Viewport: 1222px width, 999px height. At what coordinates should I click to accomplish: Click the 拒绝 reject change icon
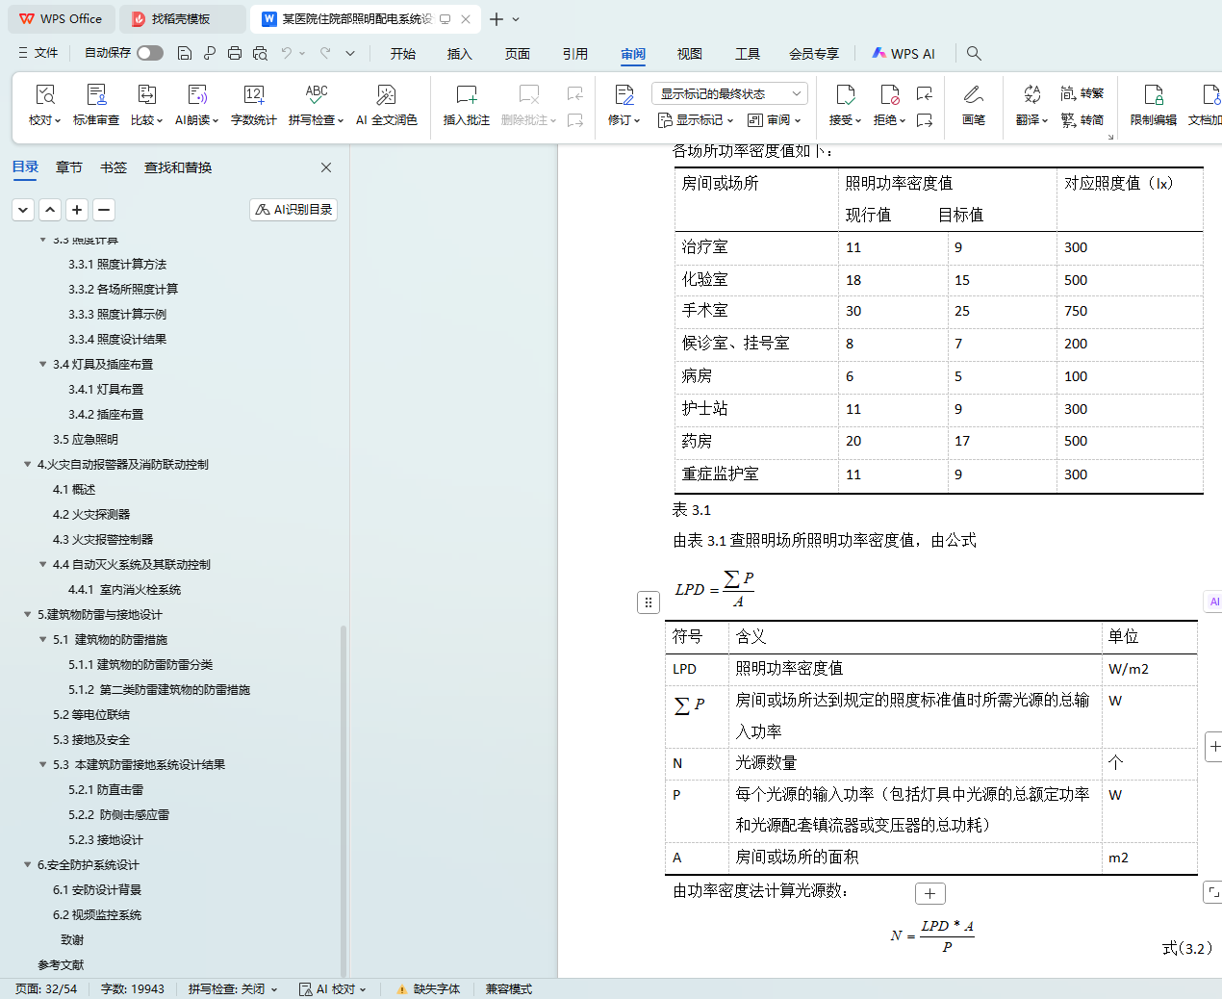point(889,94)
